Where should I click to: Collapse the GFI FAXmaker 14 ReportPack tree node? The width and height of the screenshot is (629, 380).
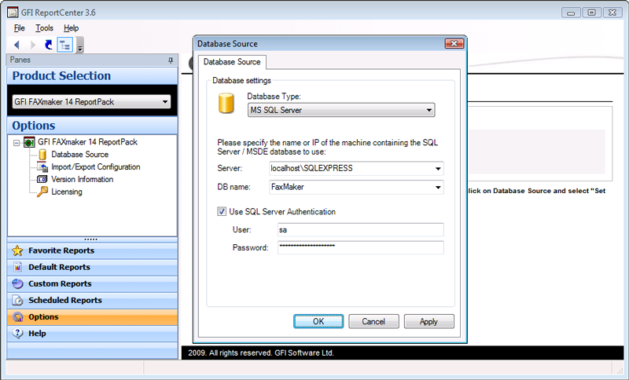(17, 143)
